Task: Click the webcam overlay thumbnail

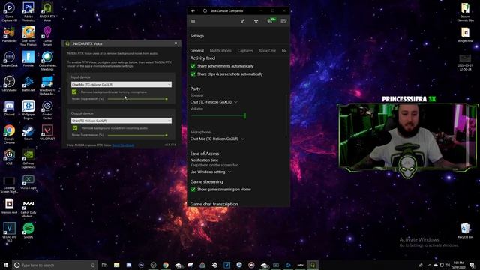Action: (x=407, y=136)
